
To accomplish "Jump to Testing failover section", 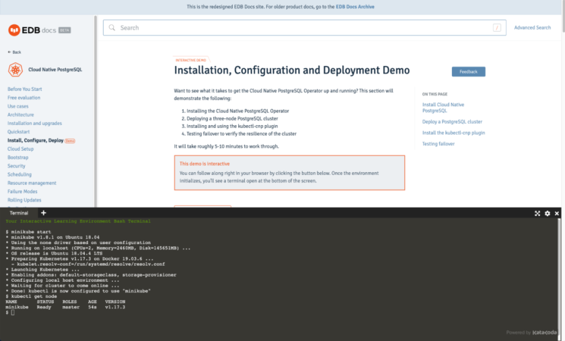I will 438,144.
